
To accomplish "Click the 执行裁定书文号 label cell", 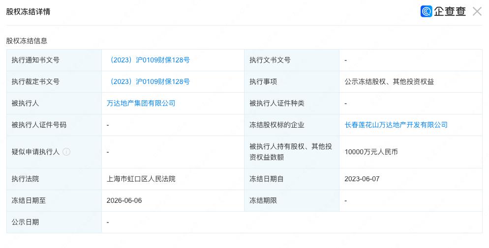I will (54, 82).
